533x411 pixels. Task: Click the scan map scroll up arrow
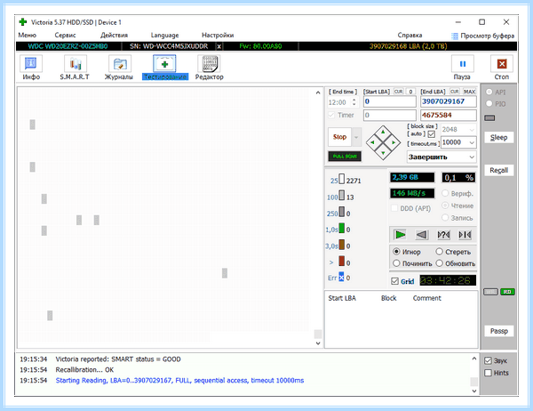[318, 93]
